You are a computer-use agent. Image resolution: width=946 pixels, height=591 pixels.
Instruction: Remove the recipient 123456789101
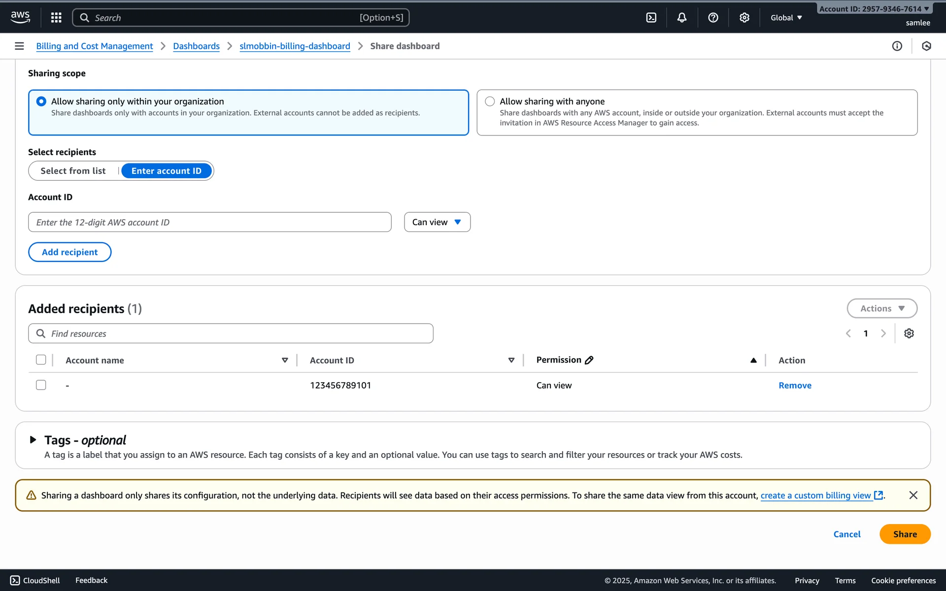(794, 385)
